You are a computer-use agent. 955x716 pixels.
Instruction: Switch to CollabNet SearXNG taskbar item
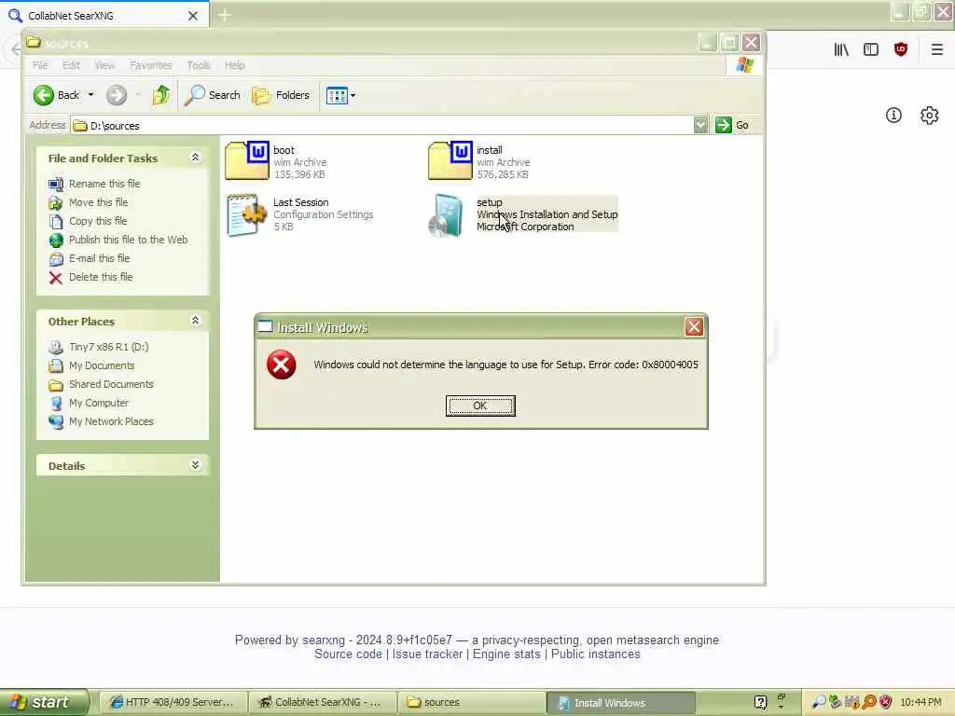click(323, 702)
